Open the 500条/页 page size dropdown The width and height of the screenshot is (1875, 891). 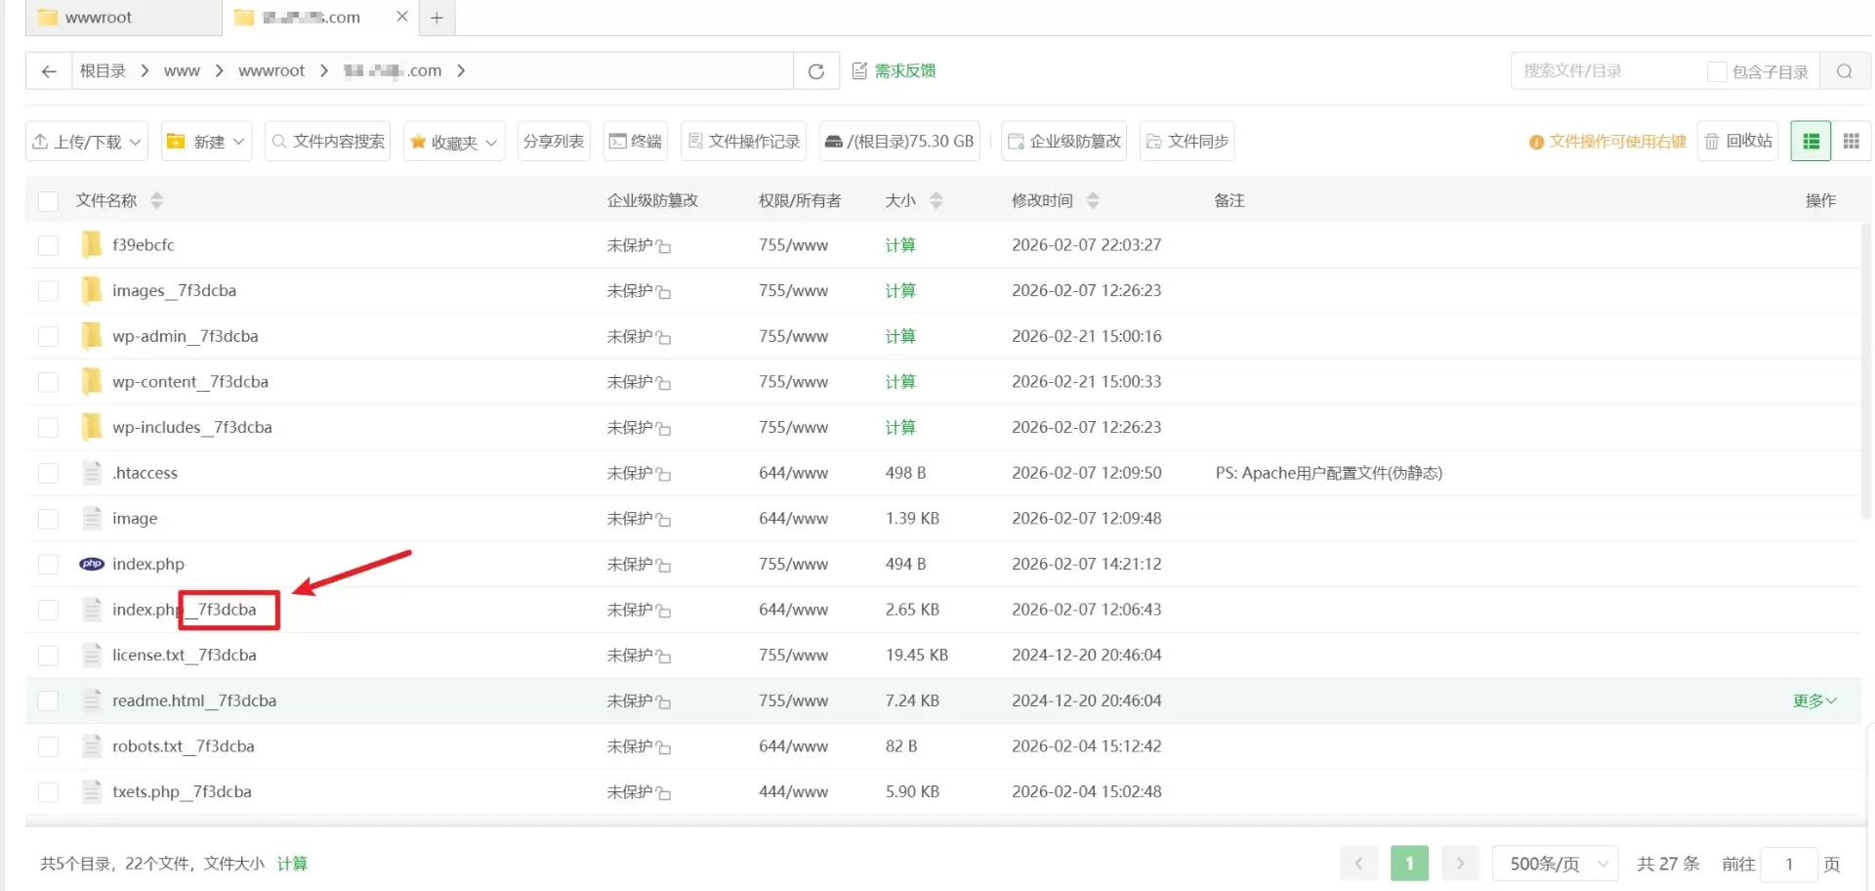coord(1556,864)
